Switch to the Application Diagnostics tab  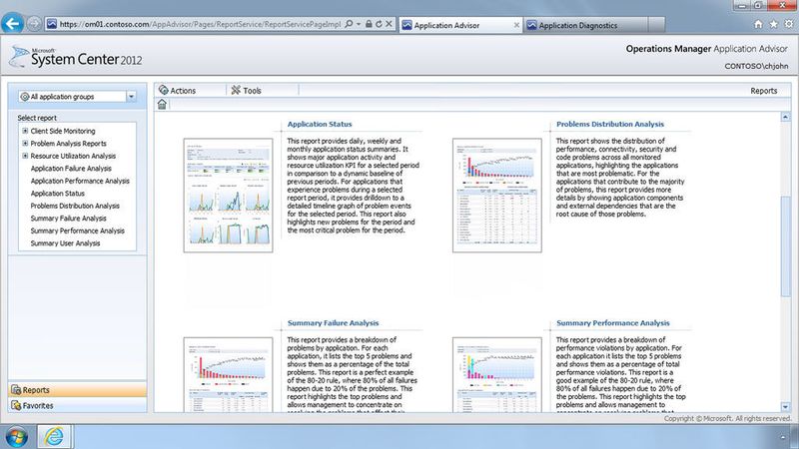[586, 25]
